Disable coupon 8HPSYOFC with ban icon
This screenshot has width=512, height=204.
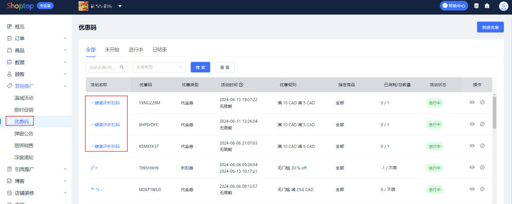482,124
